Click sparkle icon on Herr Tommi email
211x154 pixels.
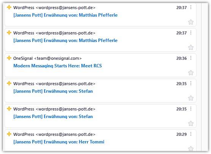pos(9,134)
